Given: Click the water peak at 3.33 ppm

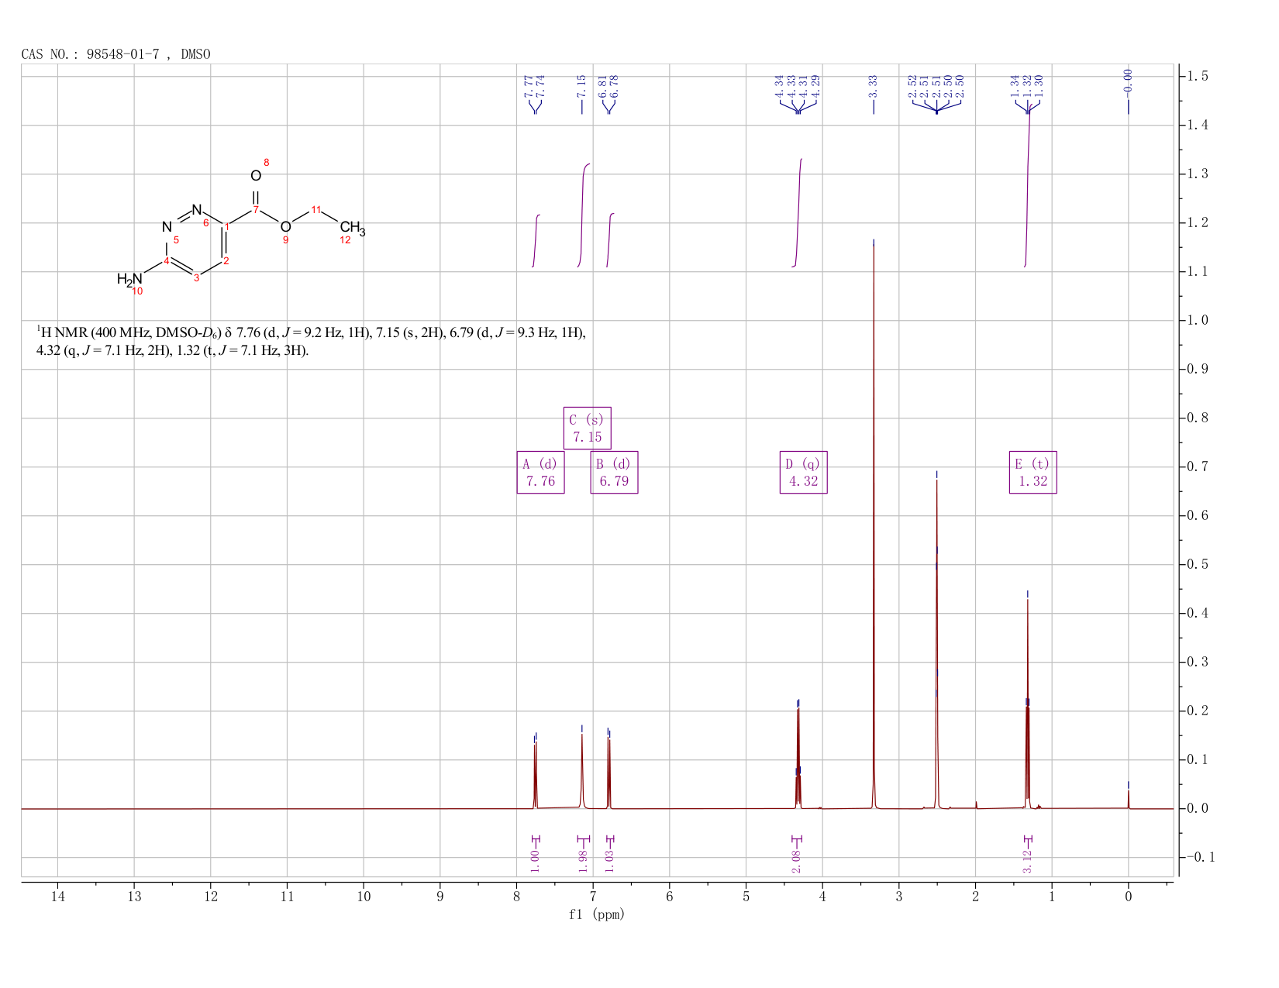Looking at the screenshot, I should (x=874, y=527).
